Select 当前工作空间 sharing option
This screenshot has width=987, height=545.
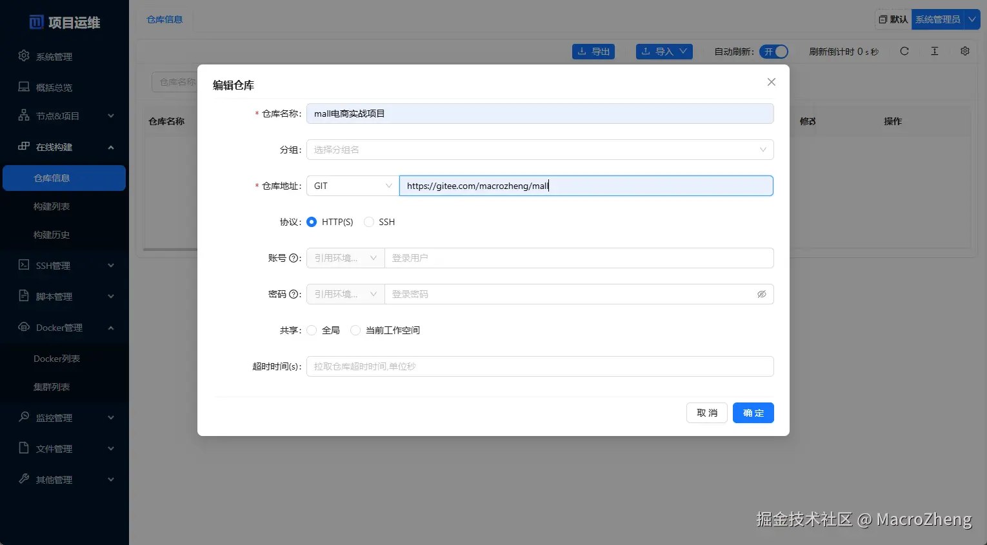355,330
